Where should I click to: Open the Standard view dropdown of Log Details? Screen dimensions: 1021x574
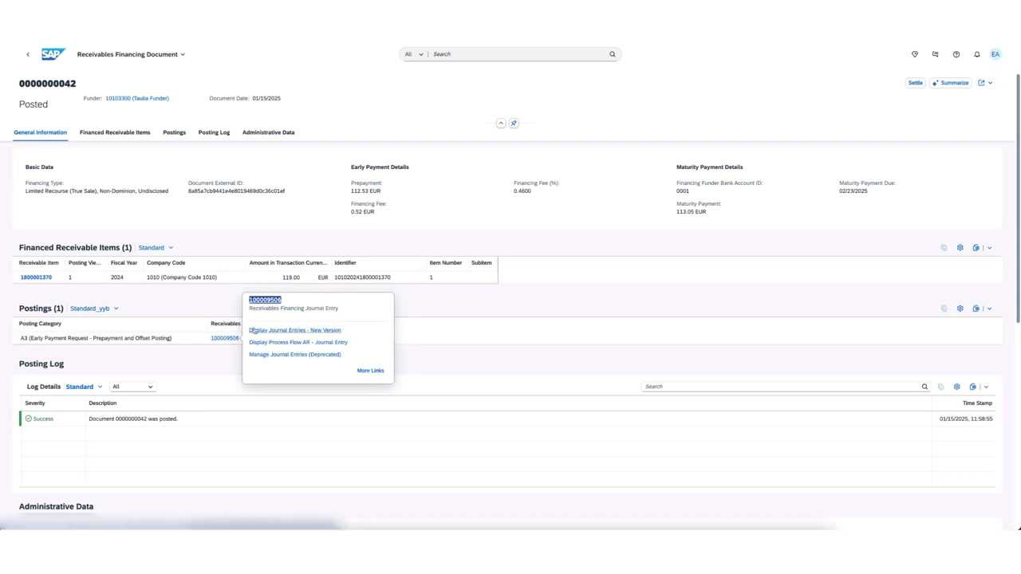pyautogui.click(x=84, y=387)
